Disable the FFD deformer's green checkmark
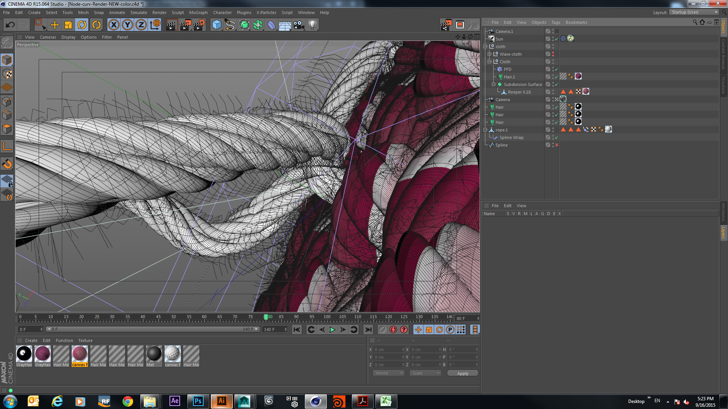This screenshot has height=409, width=728. (x=557, y=69)
